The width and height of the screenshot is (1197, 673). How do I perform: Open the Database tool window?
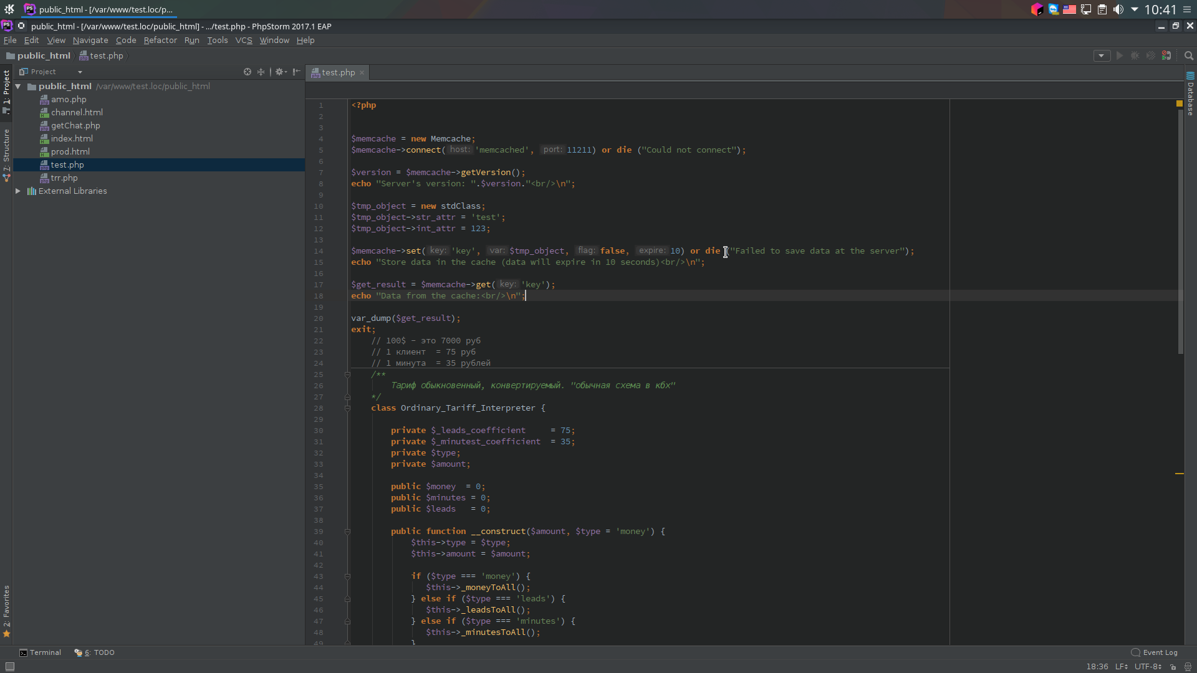[1190, 94]
